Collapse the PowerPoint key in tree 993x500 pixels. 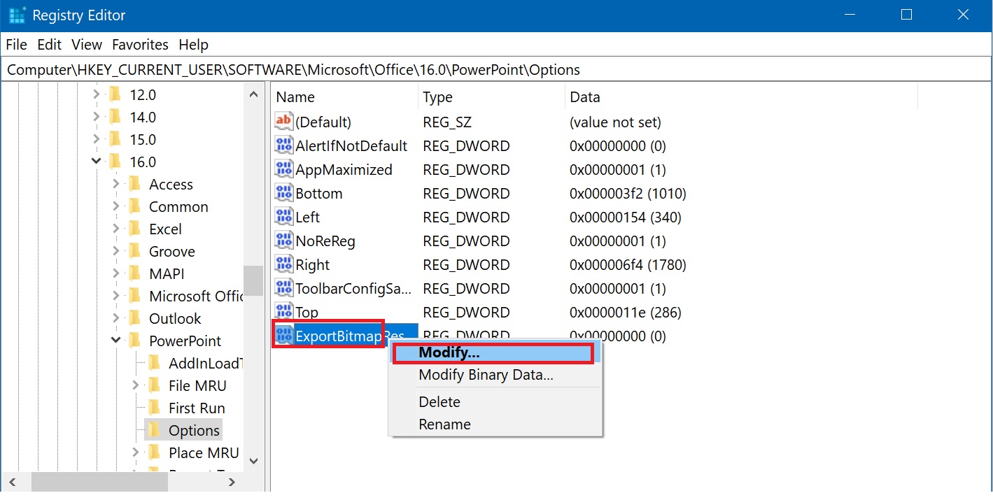[116, 341]
